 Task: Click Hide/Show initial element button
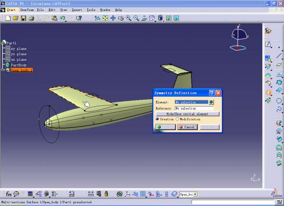(x=187, y=114)
